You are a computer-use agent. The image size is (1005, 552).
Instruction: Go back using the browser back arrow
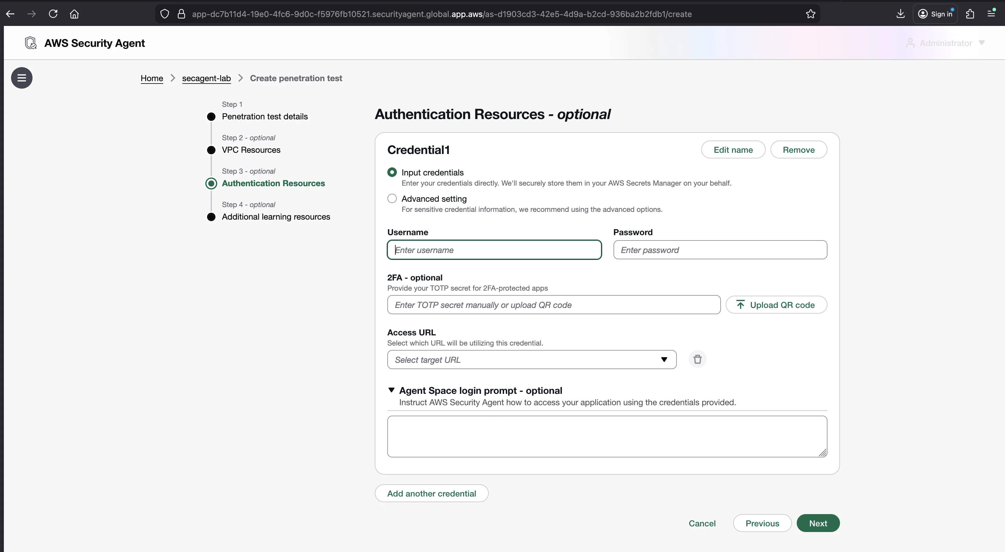pyautogui.click(x=10, y=14)
